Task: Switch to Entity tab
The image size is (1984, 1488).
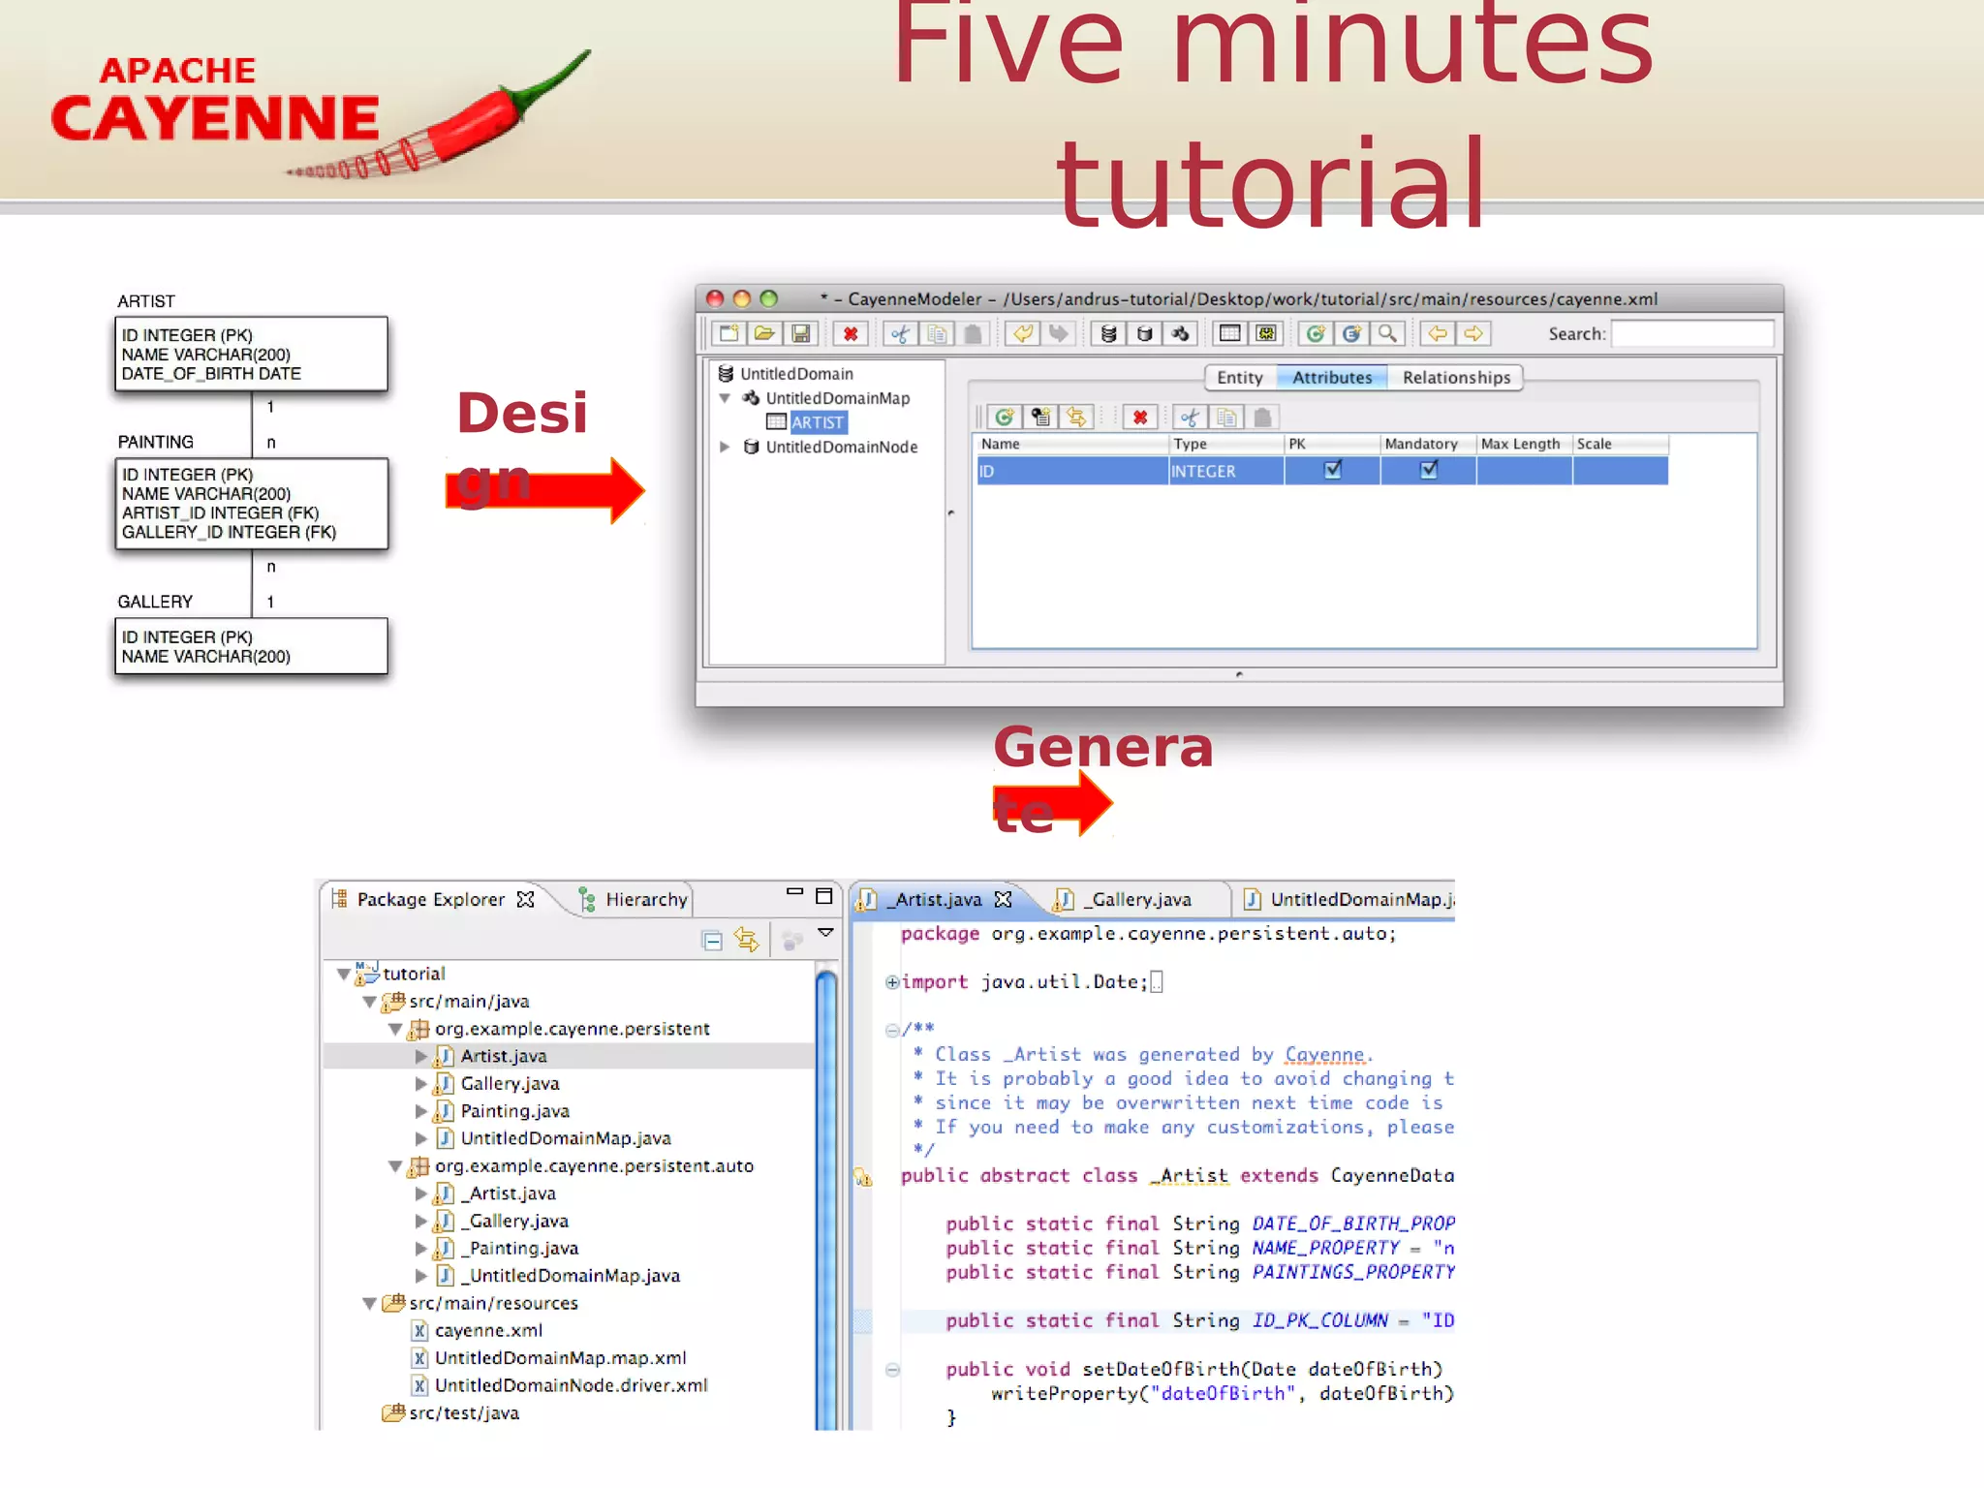Action: click(x=1240, y=378)
